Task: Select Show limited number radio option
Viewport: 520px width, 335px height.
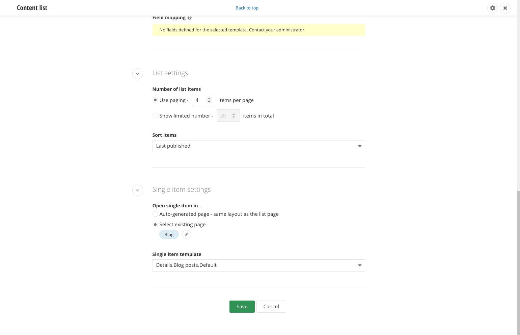Action: pos(155,115)
